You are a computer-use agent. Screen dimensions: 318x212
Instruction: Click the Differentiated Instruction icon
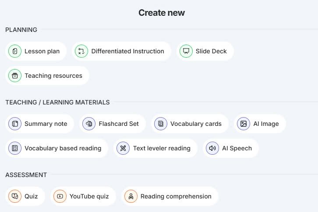(81, 51)
